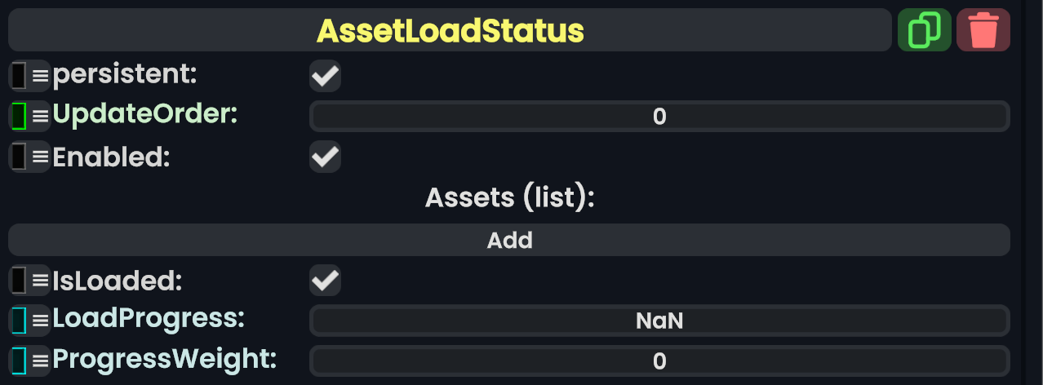Delete the AssetLoadStatus component via trash icon
Screen dimensions: 1043x385
[983, 30]
